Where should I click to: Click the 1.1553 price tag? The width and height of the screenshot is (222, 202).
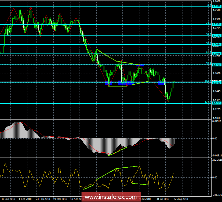point(217,83)
